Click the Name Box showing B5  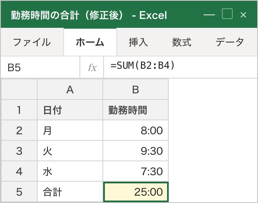(40, 67)
